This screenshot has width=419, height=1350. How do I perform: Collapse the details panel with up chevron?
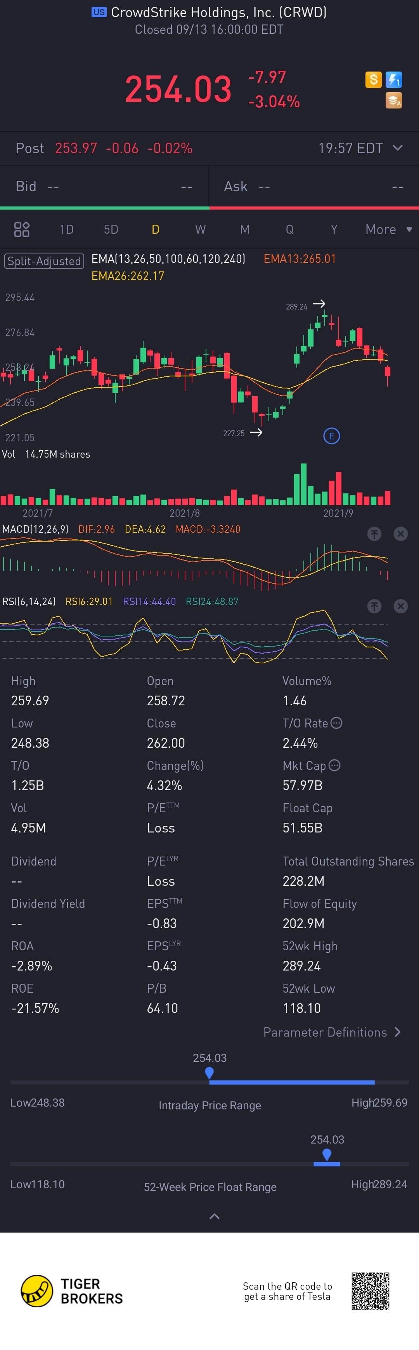point(215,1216)
